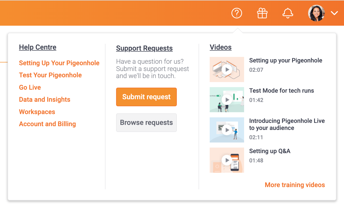
Task: Open the Go Live help link
Action: (30, 87)
